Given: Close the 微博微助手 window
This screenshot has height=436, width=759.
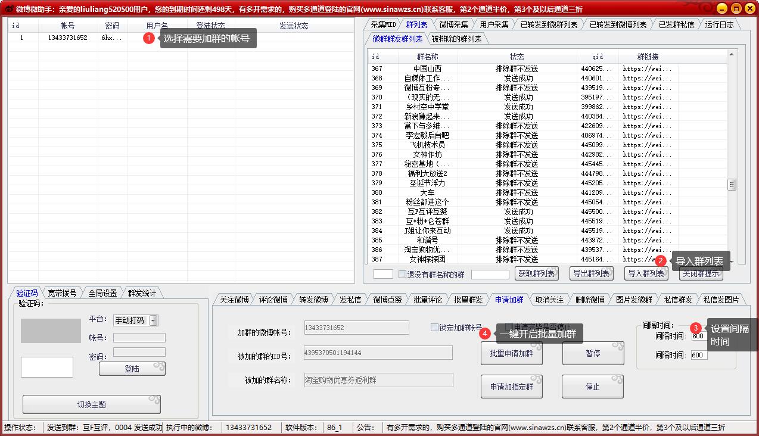Looking at the screenshot, I should pos(749,8).
